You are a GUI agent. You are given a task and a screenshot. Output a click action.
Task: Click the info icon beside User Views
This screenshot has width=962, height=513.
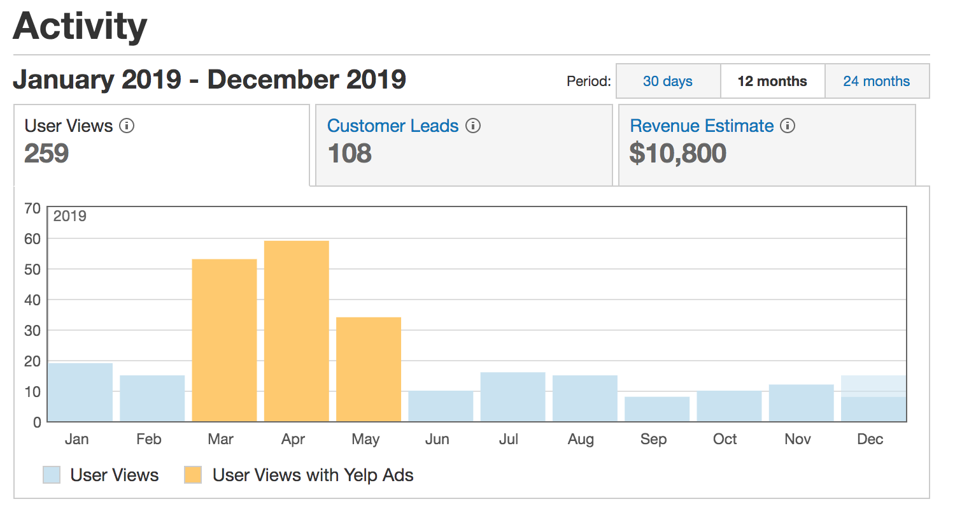[127, 126]
